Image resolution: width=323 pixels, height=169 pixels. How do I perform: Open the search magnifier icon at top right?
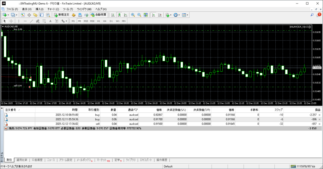pyautogui.click(x=312, y=15)
